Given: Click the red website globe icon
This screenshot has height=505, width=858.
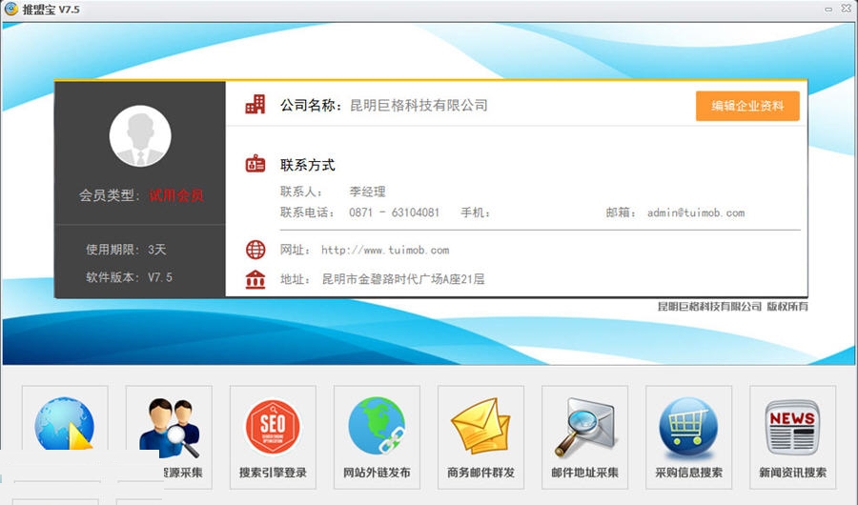Looking at the screenshot, I should tap(255, 250).
